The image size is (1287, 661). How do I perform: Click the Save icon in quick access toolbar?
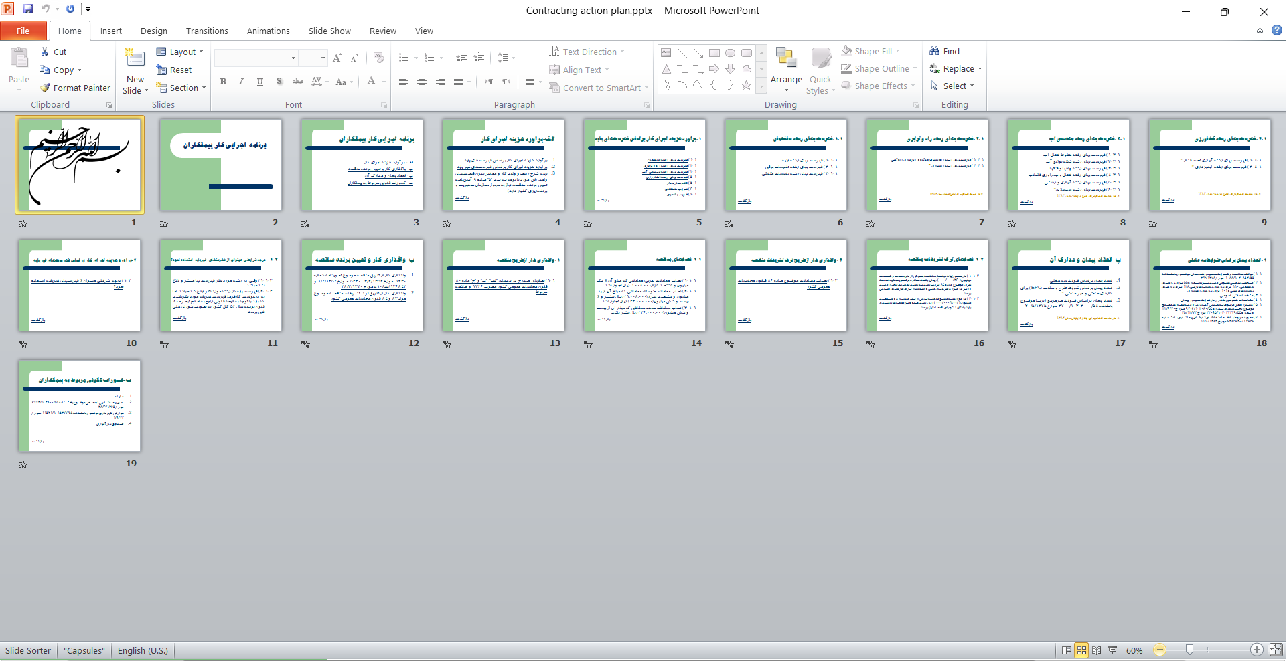pyautogui.click(x=28, y=9)
